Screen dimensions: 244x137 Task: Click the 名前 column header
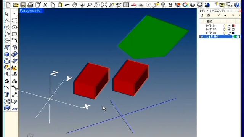(x=209, y=21)
